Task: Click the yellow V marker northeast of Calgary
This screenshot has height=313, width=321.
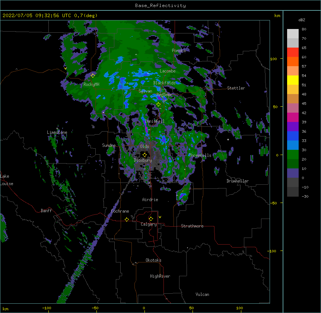Action: click(160, 217)
